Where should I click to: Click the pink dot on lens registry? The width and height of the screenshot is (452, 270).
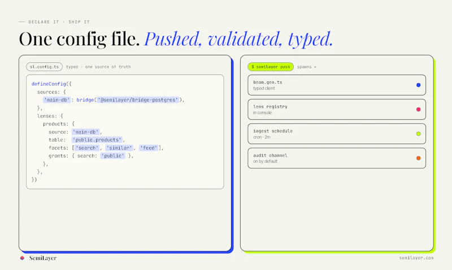(x=418, y=110)
